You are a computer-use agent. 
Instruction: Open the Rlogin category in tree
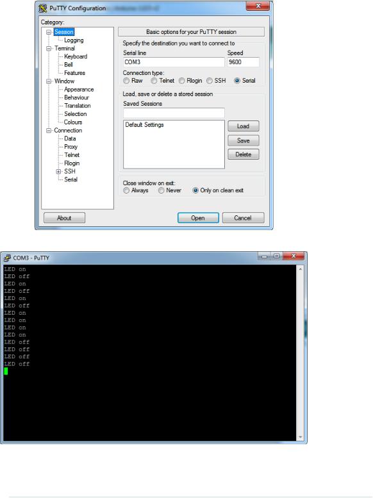click(x=72, y=163)
